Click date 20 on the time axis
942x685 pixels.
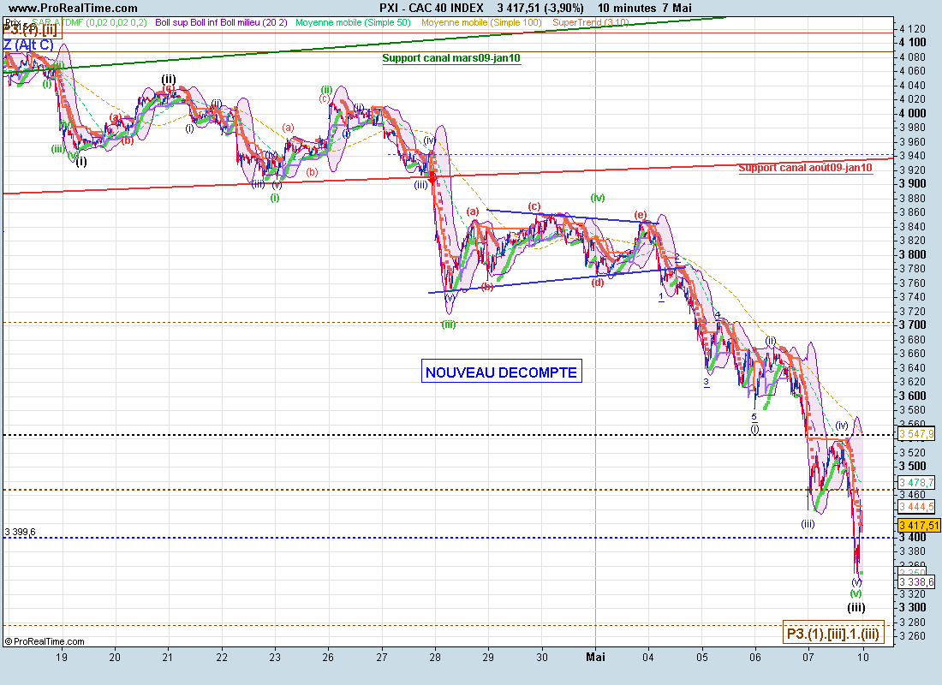tap(115, 658)
